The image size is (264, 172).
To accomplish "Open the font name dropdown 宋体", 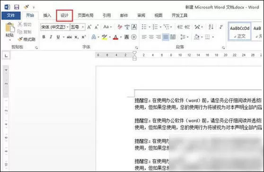I will point(68,27).
